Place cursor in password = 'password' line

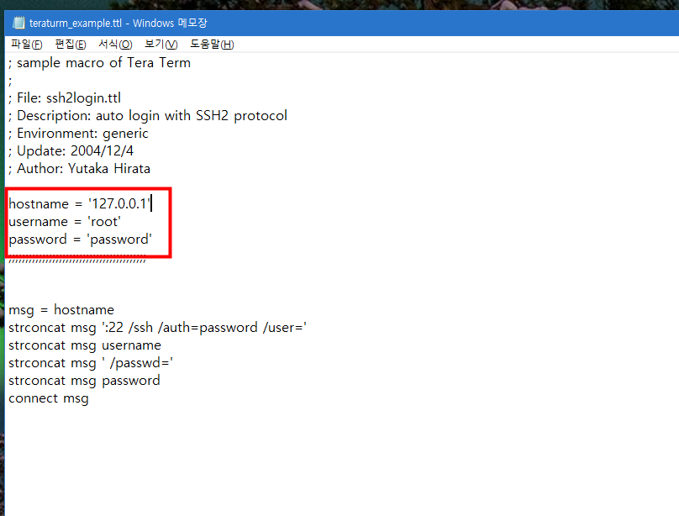pos(80,240)
